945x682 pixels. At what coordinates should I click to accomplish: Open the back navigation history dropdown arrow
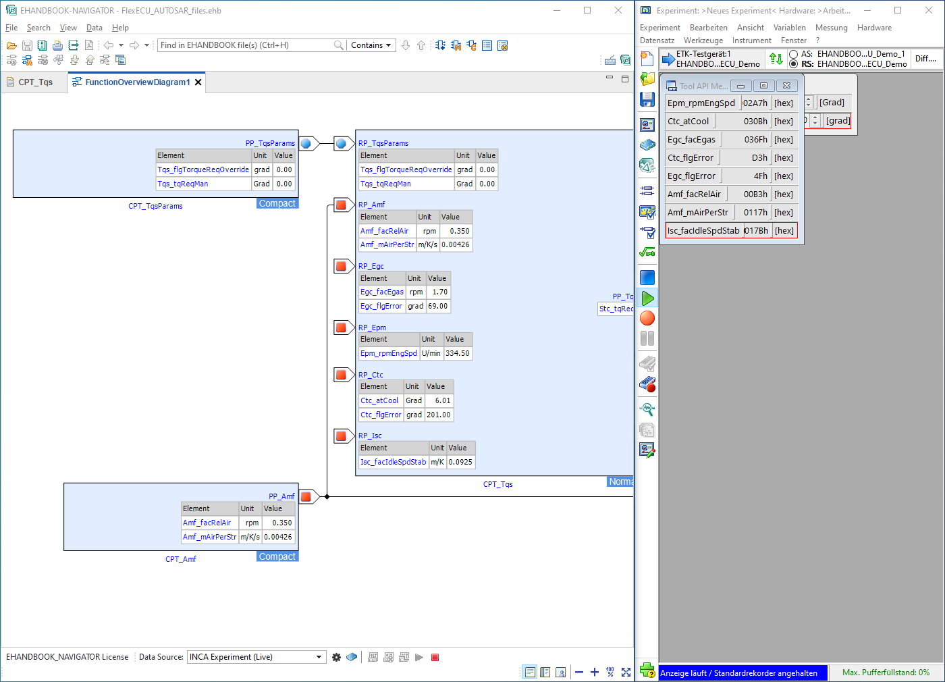point(121,45)
